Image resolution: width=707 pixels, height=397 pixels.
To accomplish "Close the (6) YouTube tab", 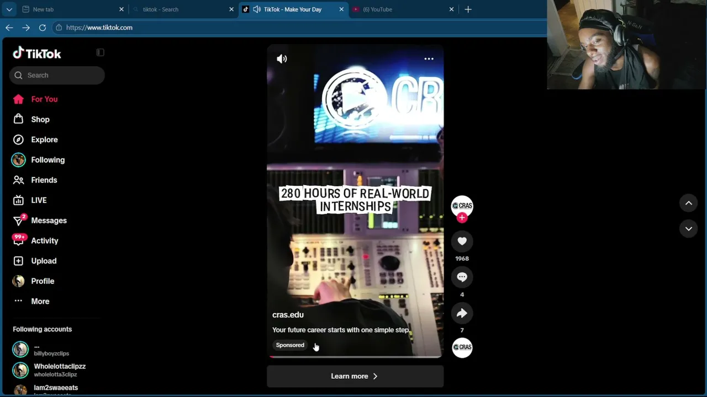I will pos(451,9).
